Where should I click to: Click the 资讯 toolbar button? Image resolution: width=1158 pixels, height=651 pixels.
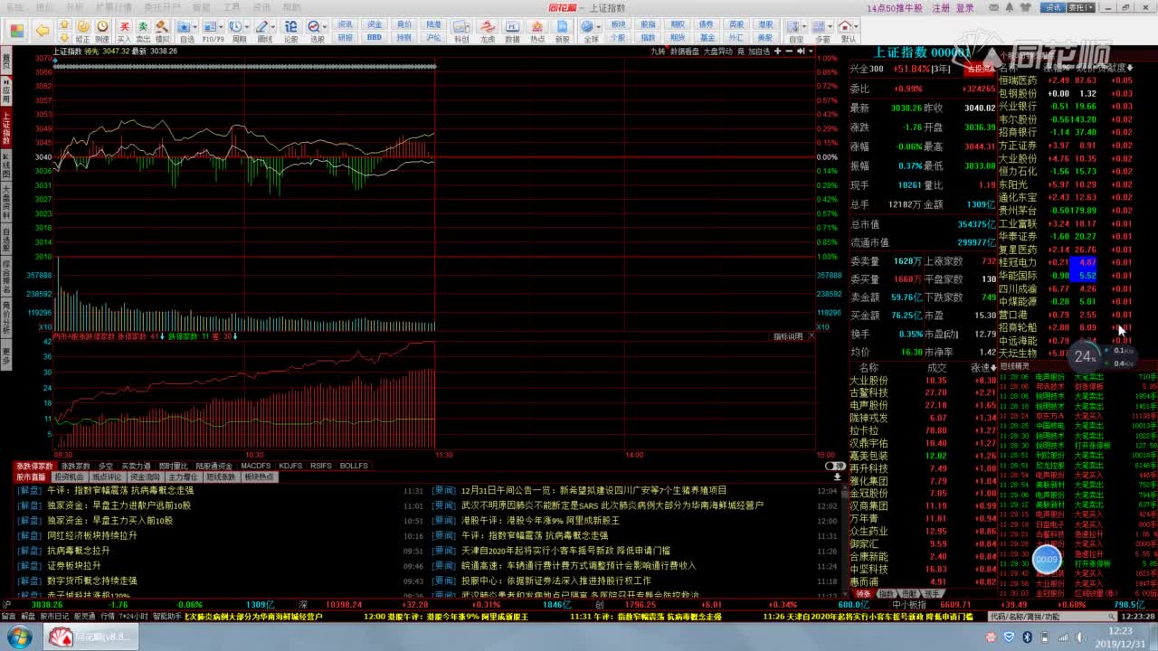coord(346,24)
